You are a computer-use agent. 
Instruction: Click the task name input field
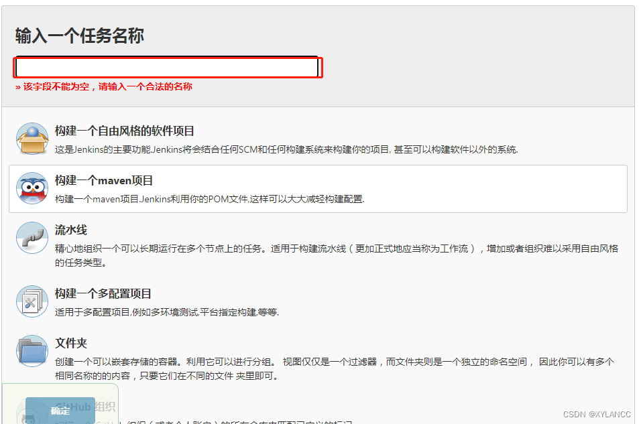[x=167, y=68]
